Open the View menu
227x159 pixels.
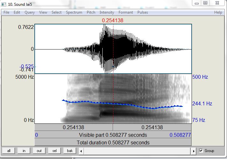[x=43, y=12]
